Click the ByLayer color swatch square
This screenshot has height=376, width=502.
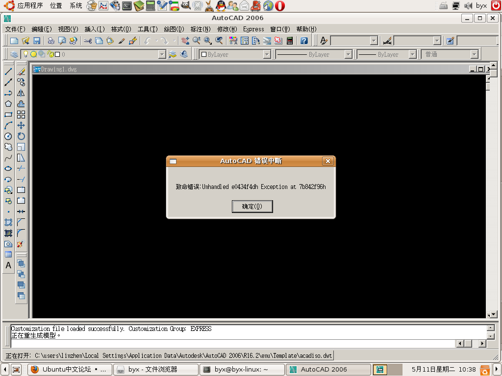pos(204,54)
